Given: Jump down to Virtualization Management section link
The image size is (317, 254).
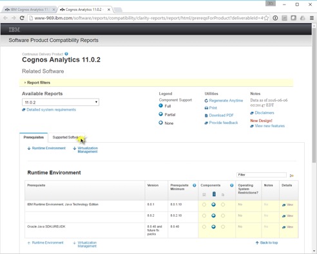Looking at the screenshot, I should 88,150.
